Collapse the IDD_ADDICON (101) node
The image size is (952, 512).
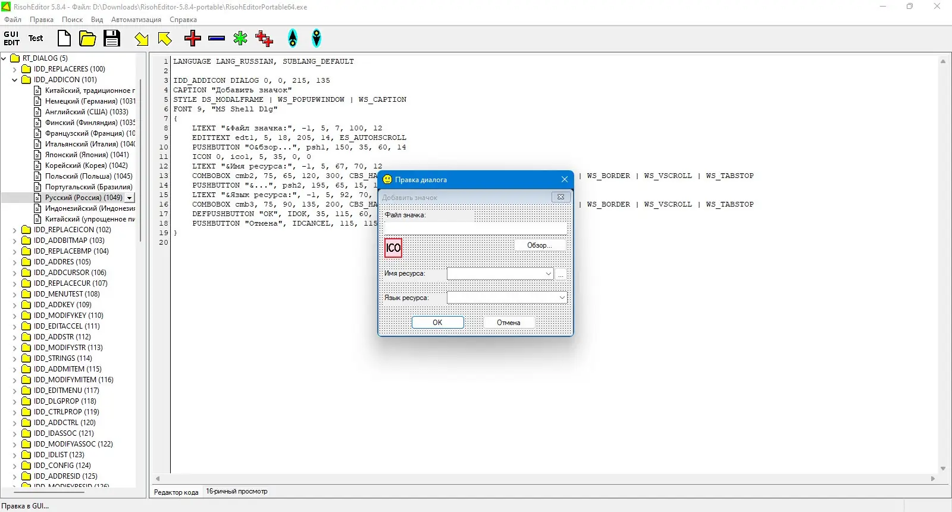point(15,80)
